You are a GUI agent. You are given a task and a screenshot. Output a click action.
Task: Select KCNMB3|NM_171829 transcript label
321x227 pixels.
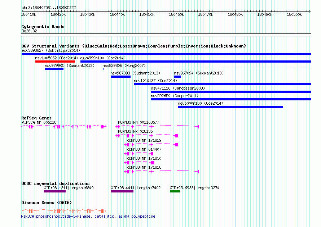144,140
